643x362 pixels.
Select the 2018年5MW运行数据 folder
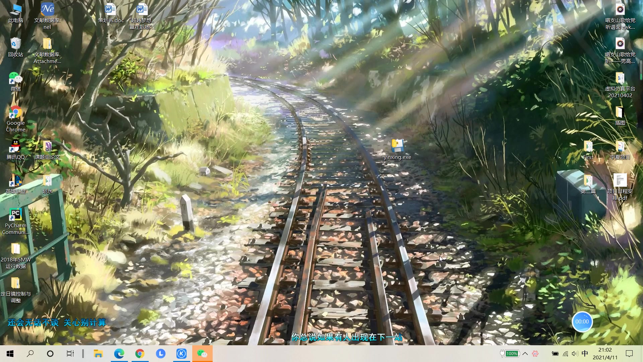click(15, 256)
